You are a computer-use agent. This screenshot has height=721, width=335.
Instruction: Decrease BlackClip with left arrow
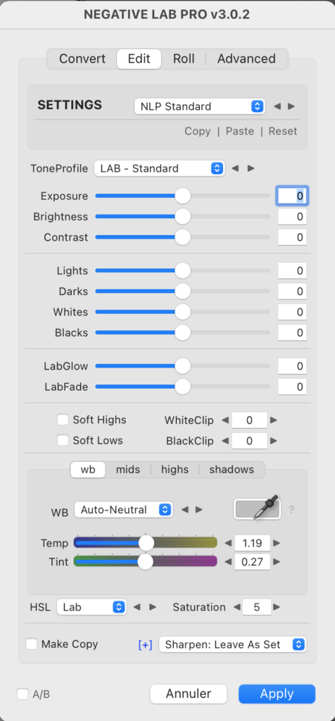tap(225, 441)
